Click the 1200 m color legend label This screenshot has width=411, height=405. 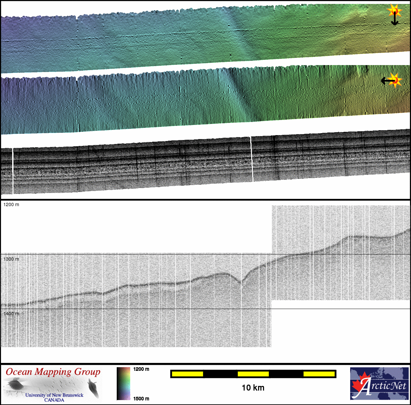(141, 369)
